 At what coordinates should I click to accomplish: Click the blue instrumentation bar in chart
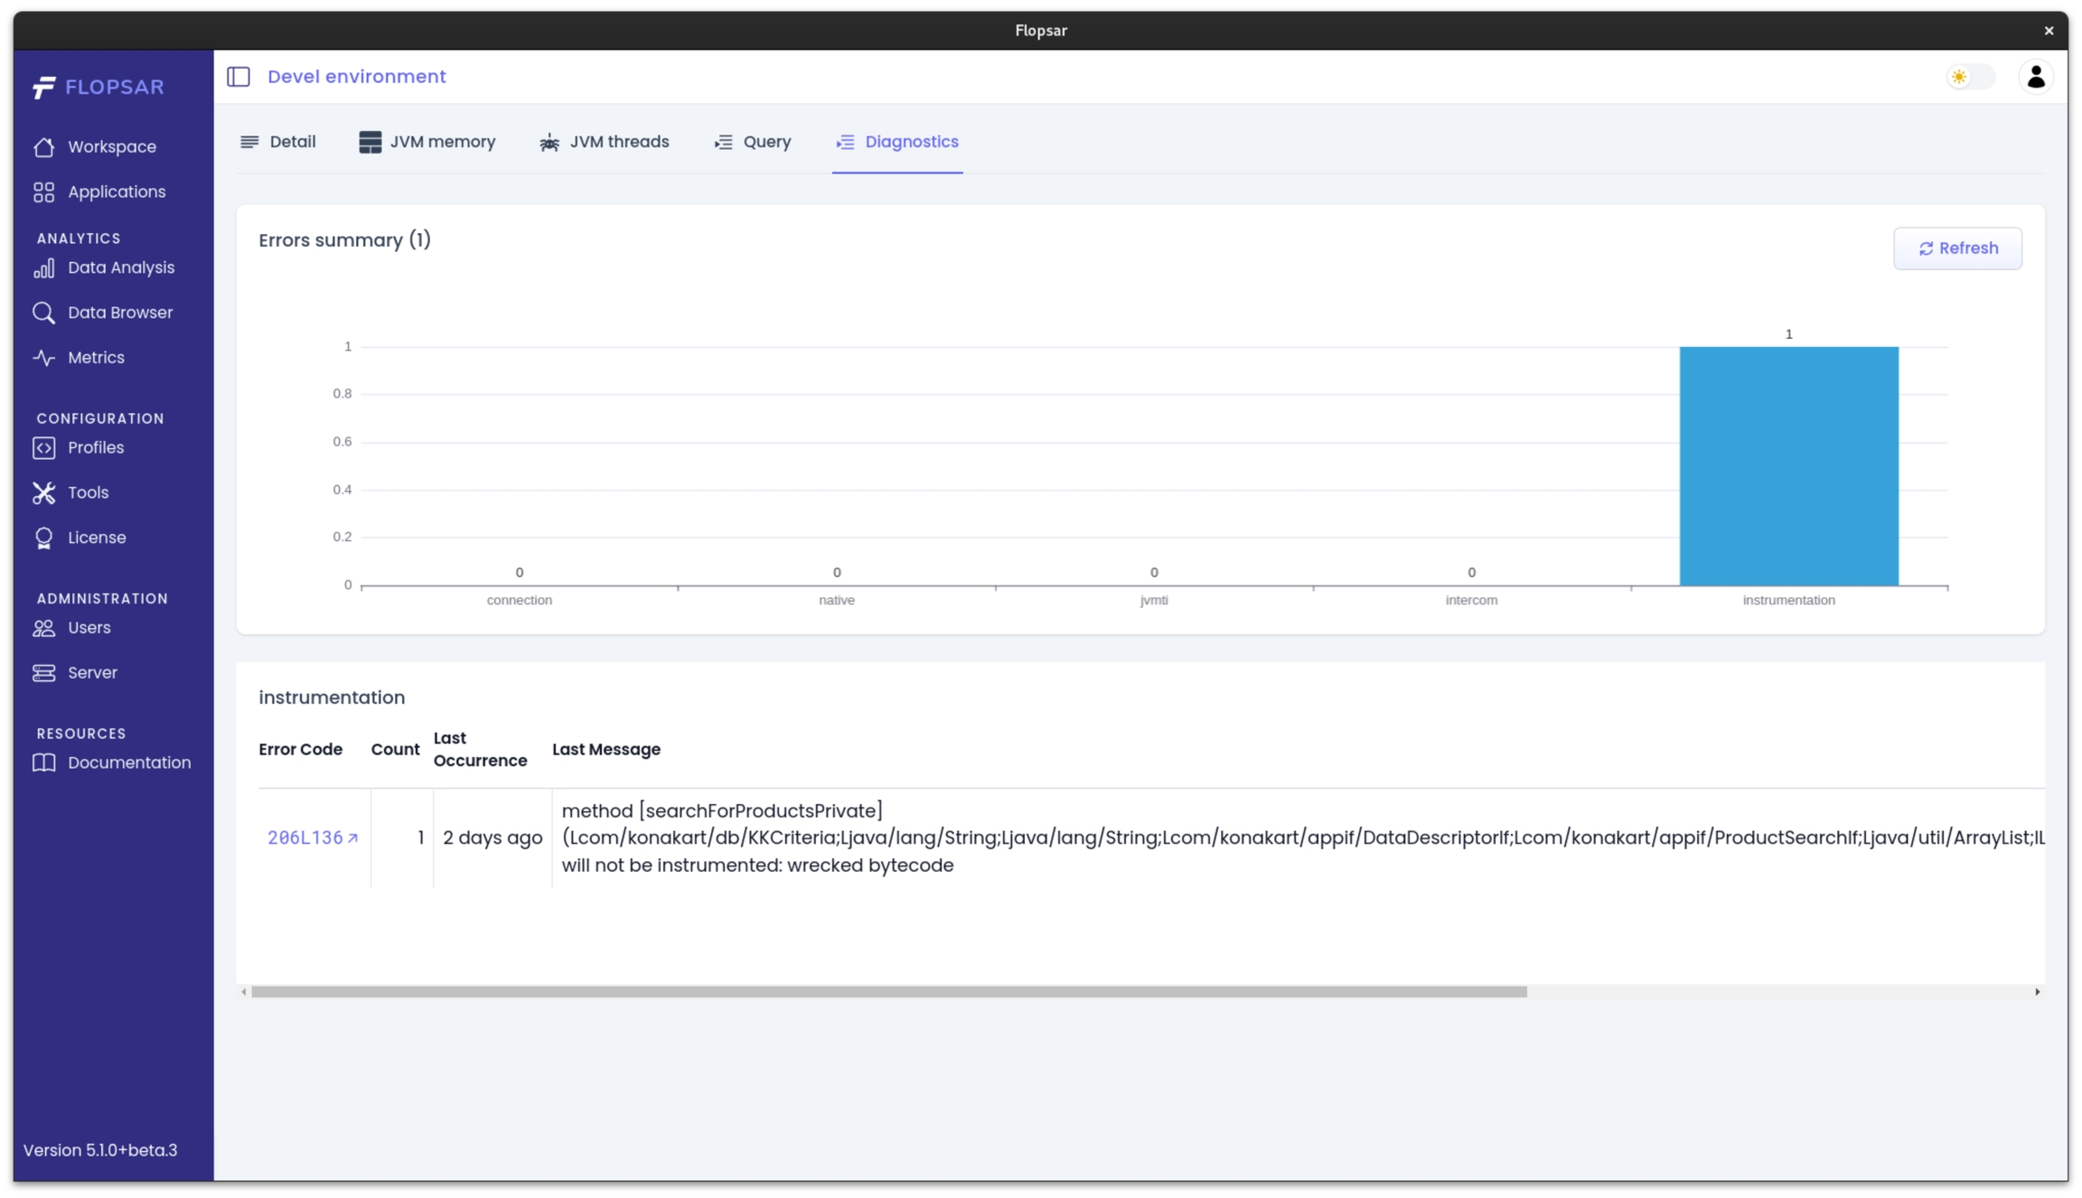point(1788,466)
